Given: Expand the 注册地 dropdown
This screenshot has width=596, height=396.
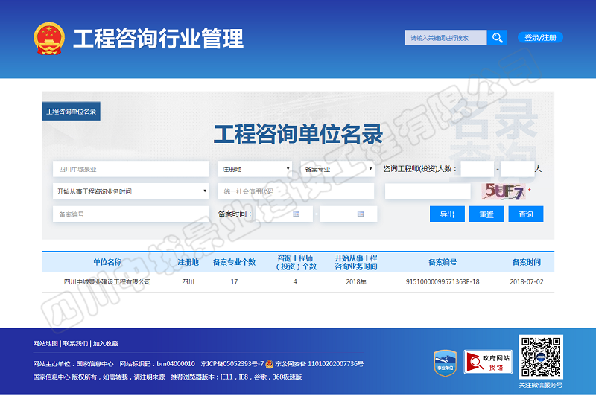Looking at the screenshot, I should click(255, 170).
